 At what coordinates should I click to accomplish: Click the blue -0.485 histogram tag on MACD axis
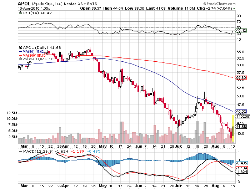241,163
